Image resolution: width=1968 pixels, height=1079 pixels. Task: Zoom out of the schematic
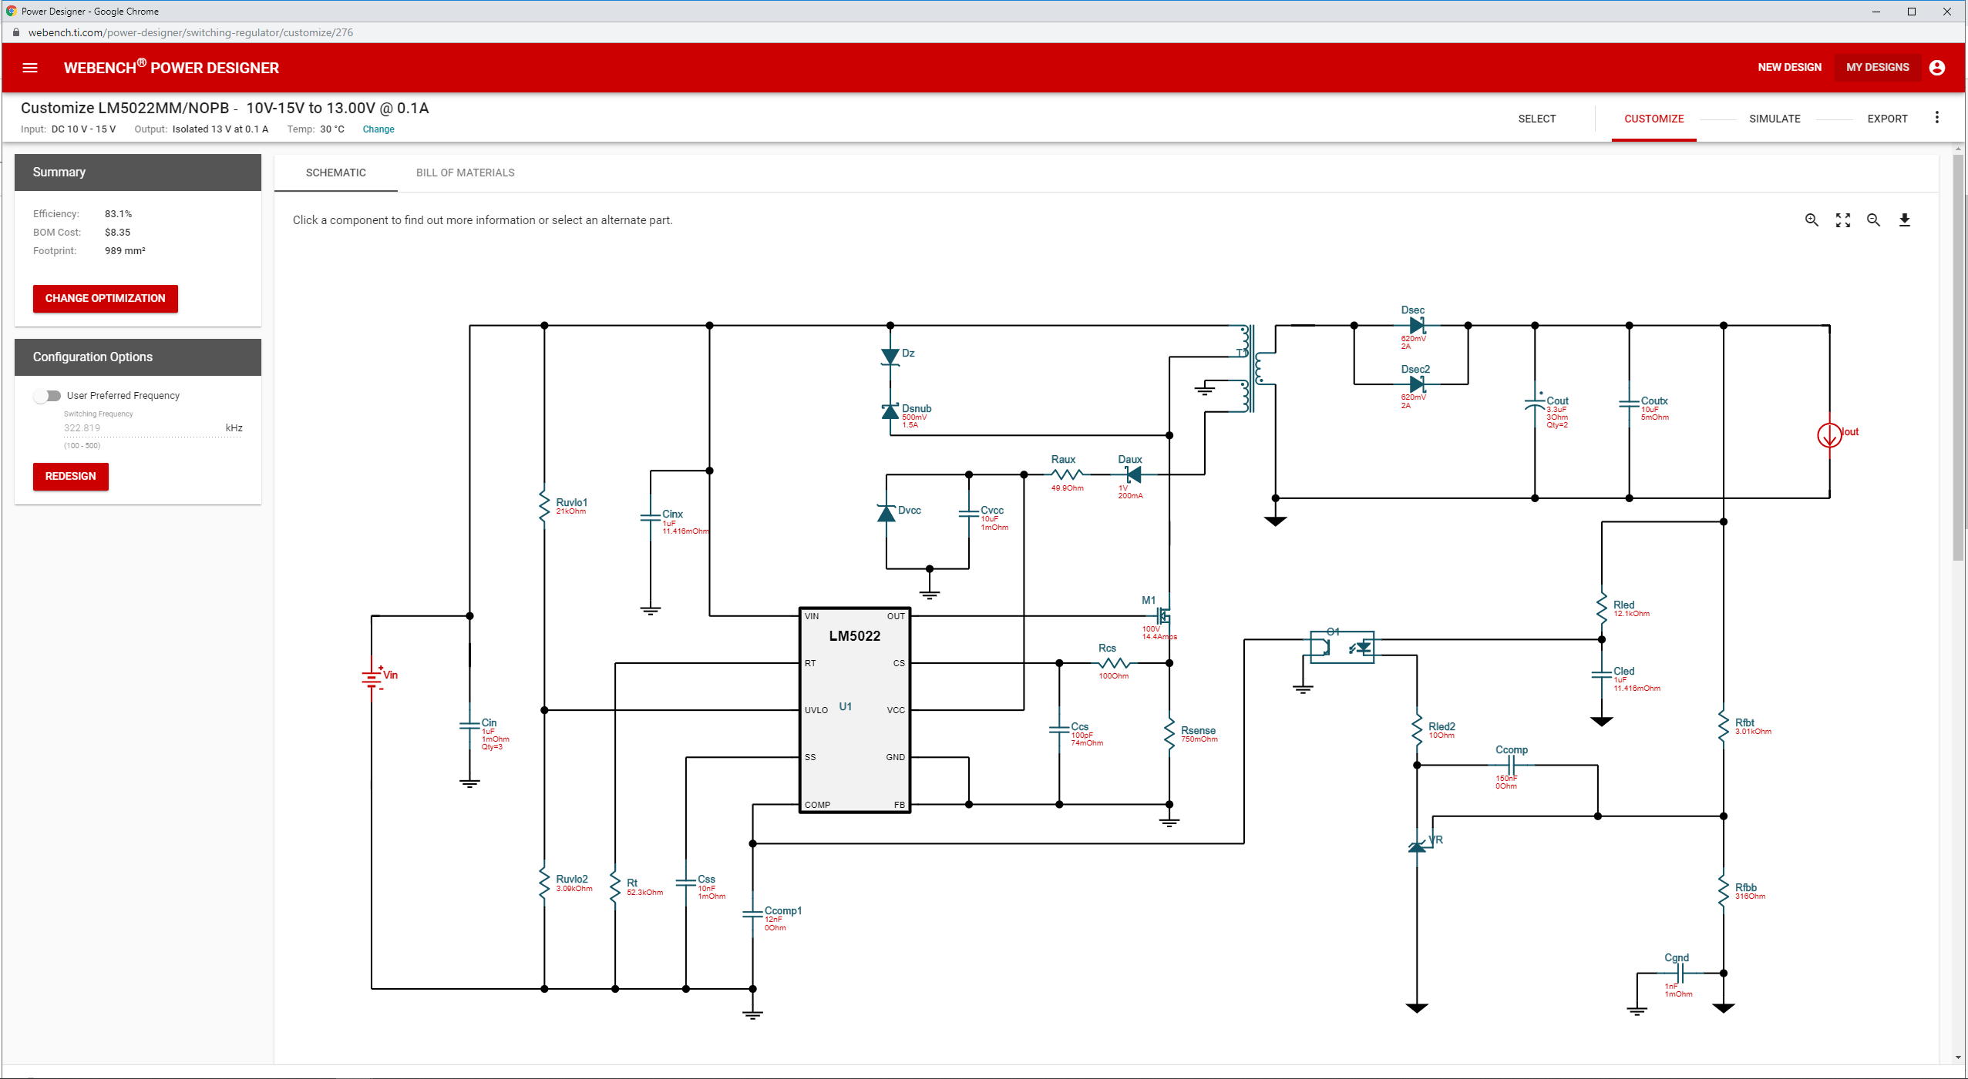1873,220
